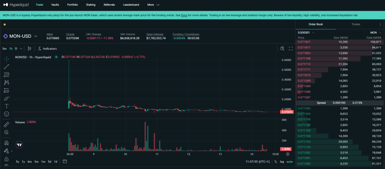
Task: Open the 0.000001 price grouping dropdown
Action: pos(306,33)
